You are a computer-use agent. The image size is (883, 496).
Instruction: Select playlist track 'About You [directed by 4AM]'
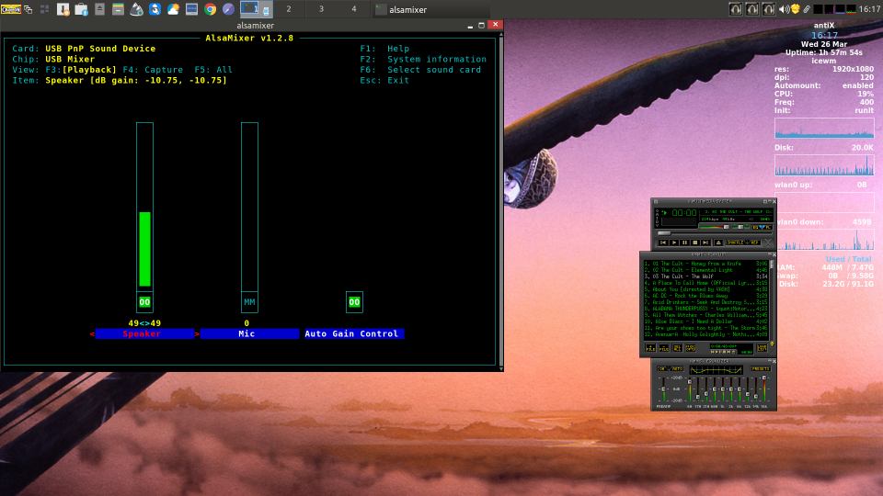706,289
